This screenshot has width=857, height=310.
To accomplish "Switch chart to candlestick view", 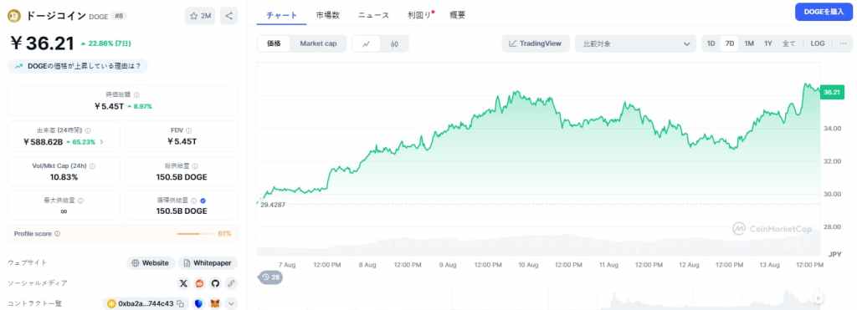I will click(394, 43).
